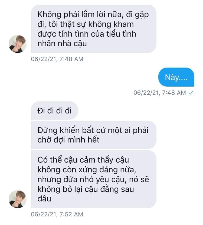
Task: Click the left-side 06/22/21, 7:48 AM timestamp
Action: [57, 59]
